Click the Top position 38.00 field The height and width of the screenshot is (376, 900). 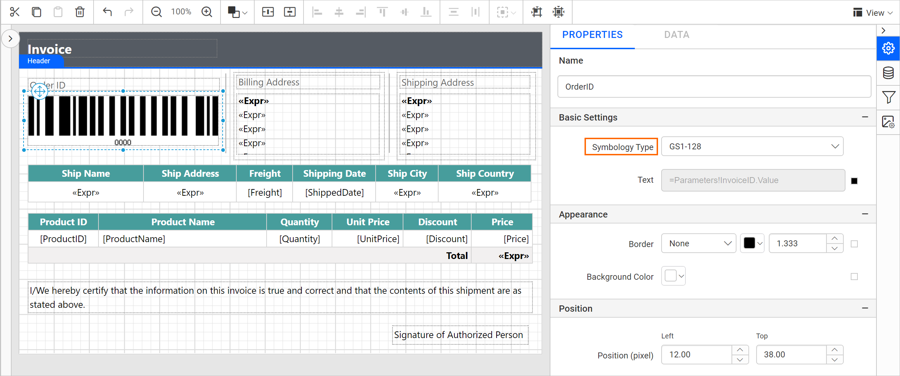point(791,355)
